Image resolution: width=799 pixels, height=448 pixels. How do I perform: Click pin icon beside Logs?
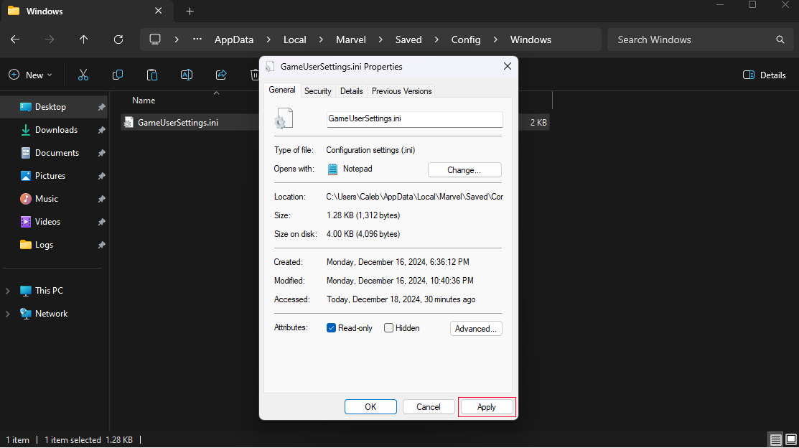[101, 245]
